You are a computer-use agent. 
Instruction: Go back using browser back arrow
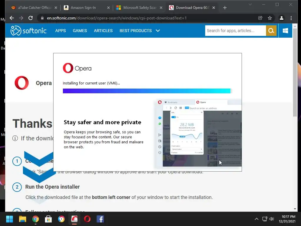12,18
